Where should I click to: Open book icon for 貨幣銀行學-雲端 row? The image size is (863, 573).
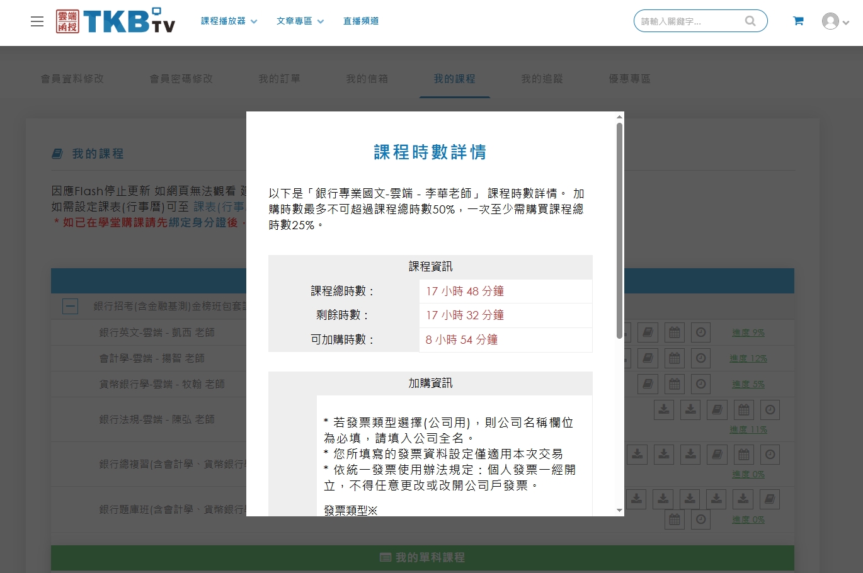click(x=648, y=384)
